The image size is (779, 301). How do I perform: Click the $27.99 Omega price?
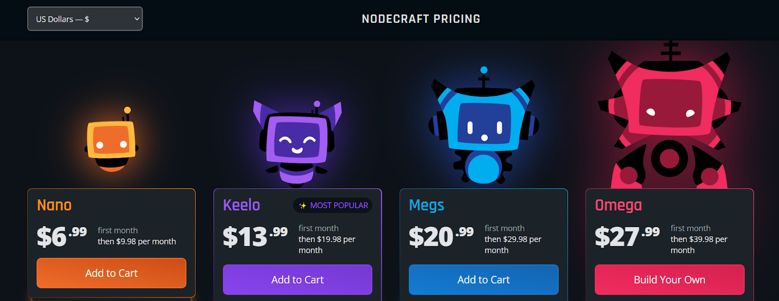(627, 237)
